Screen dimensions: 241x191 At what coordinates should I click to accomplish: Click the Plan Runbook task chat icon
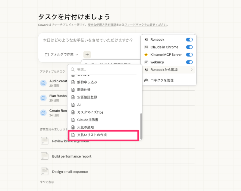(43, 98)
